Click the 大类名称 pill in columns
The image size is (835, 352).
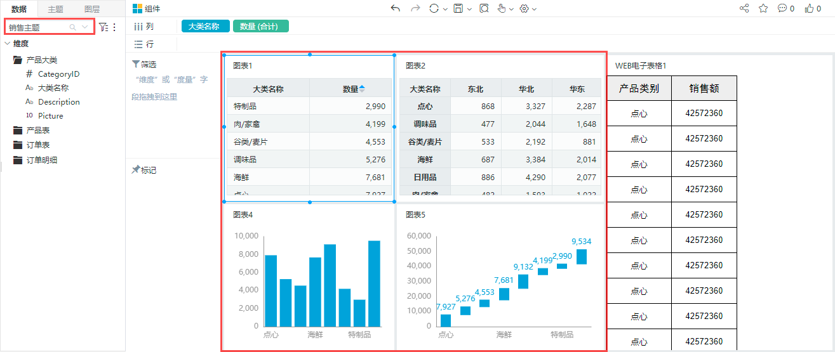[x=206, y=26]
